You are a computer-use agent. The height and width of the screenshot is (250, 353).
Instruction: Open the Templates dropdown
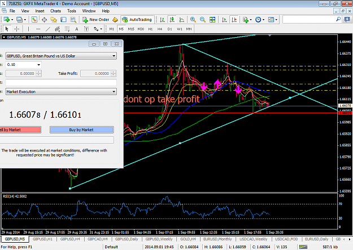point(273,20)
